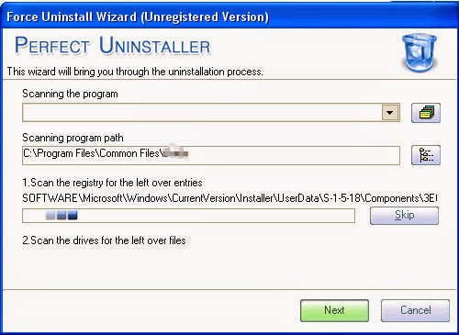Click the registry scan progress bar
459x335 pixels.
188,216
